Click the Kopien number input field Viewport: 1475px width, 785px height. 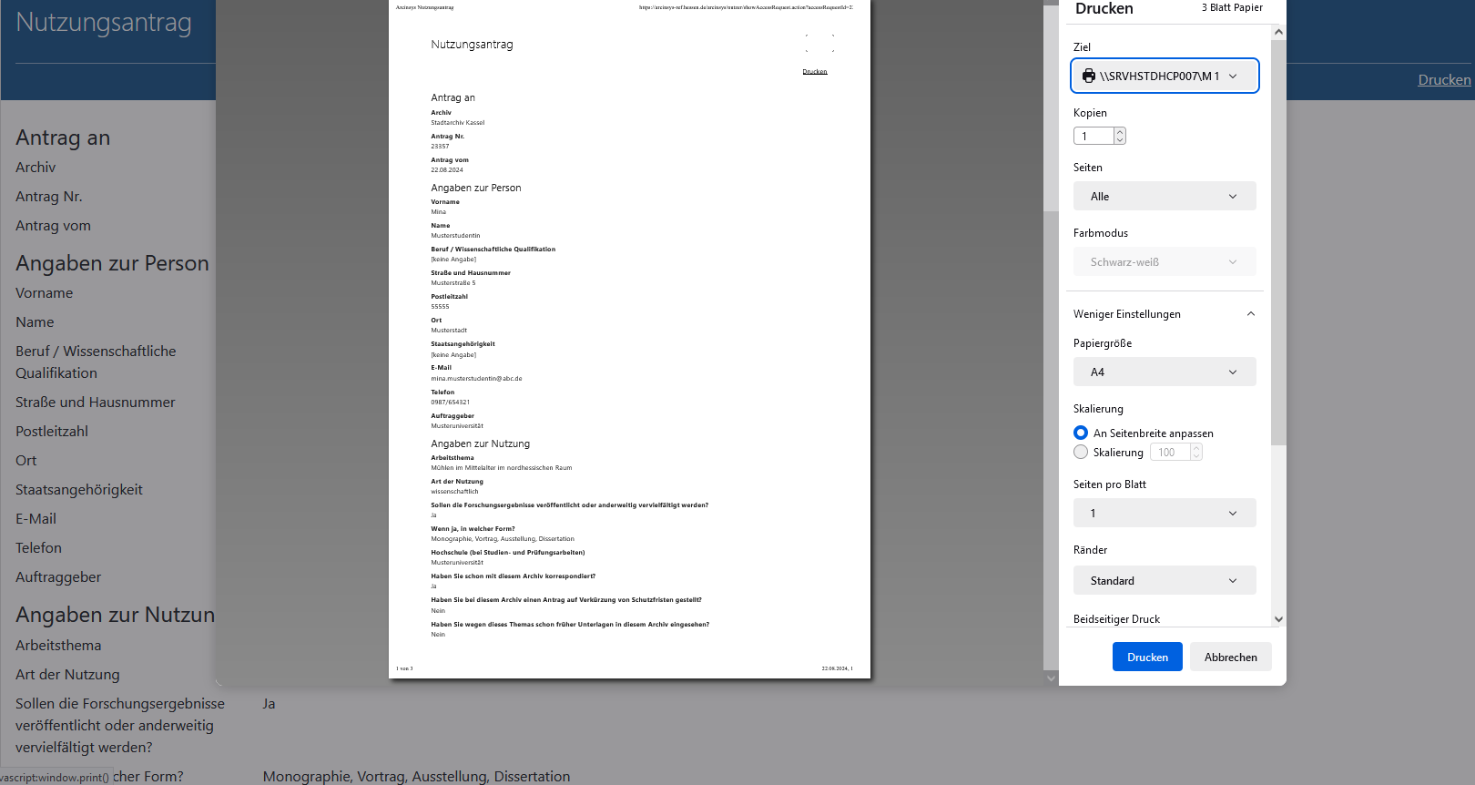1094,136
